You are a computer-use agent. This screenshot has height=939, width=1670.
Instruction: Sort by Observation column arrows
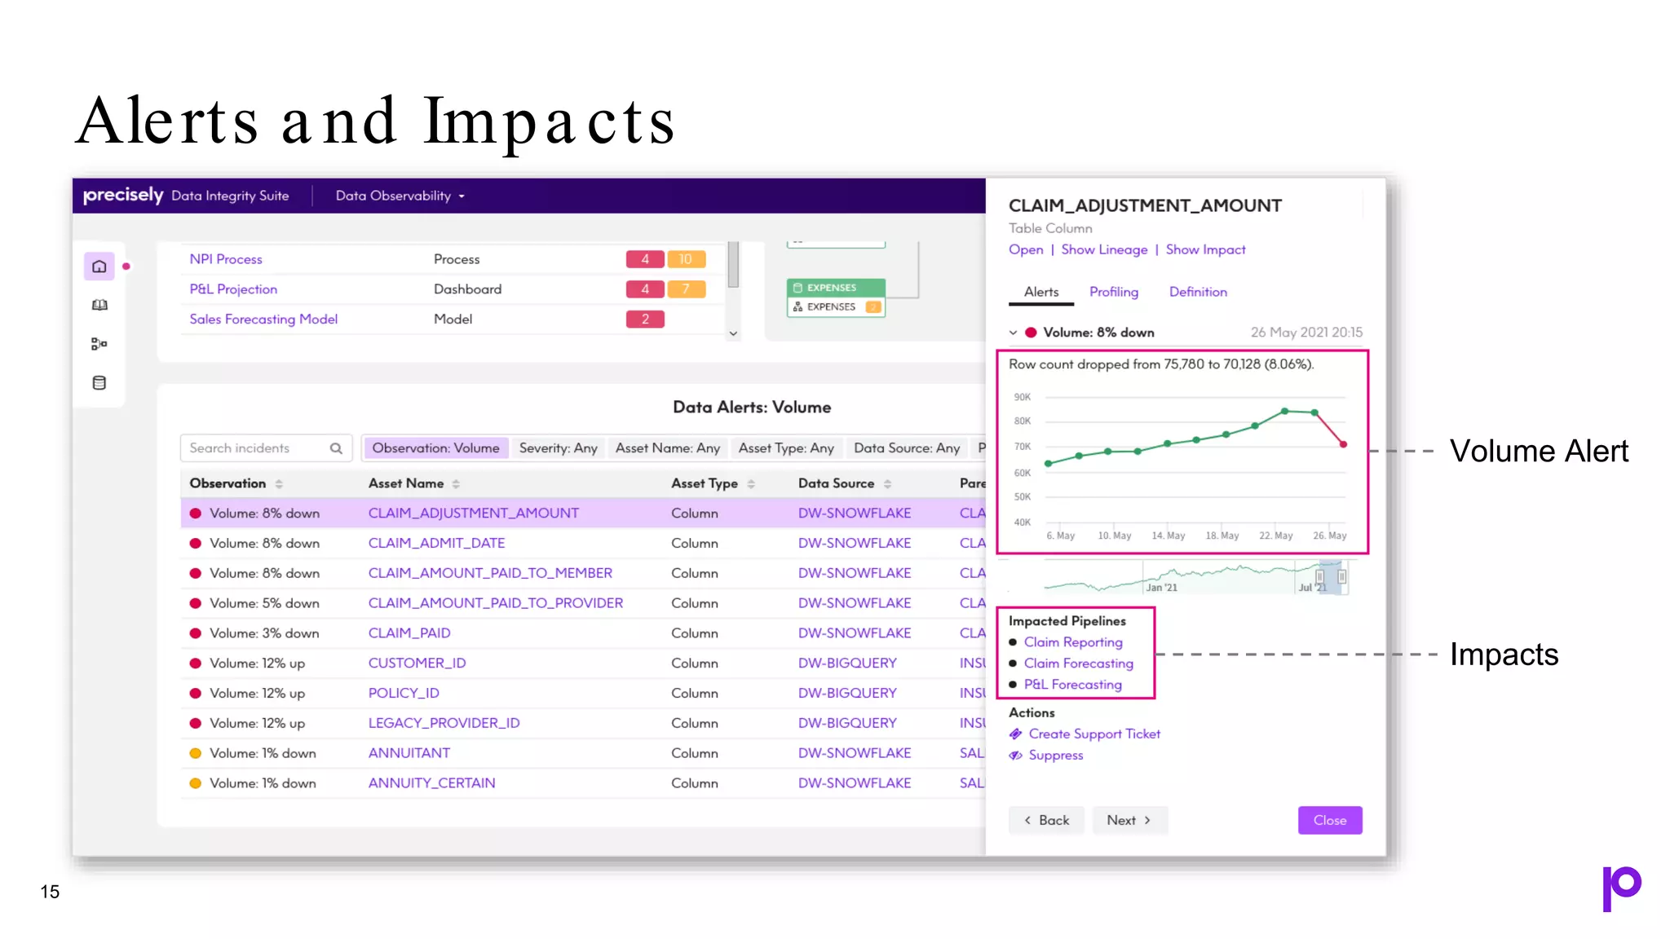point(279,484)
